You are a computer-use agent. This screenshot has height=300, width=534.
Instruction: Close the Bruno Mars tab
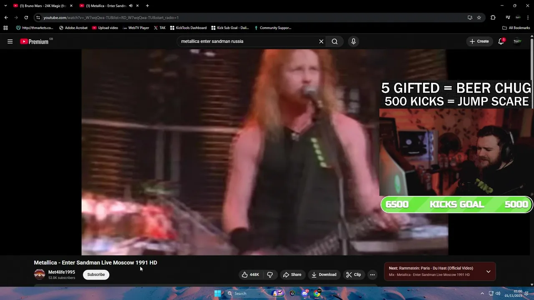click(x=71, y=6)
